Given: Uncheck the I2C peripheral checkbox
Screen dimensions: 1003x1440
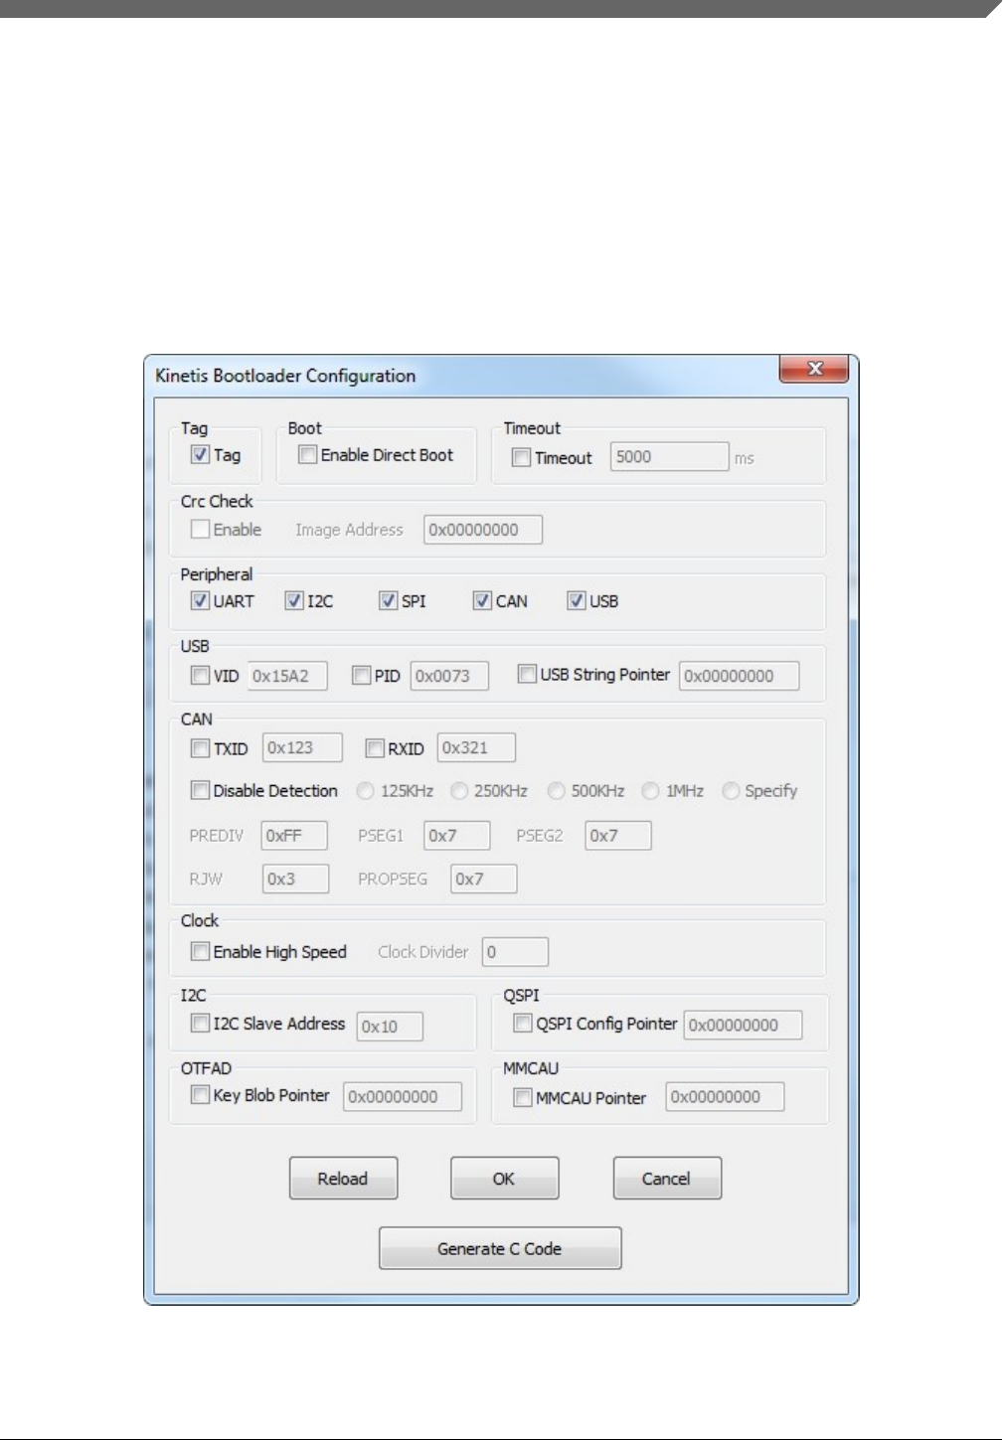Looking at the screenshot, I should coord(294,601).
